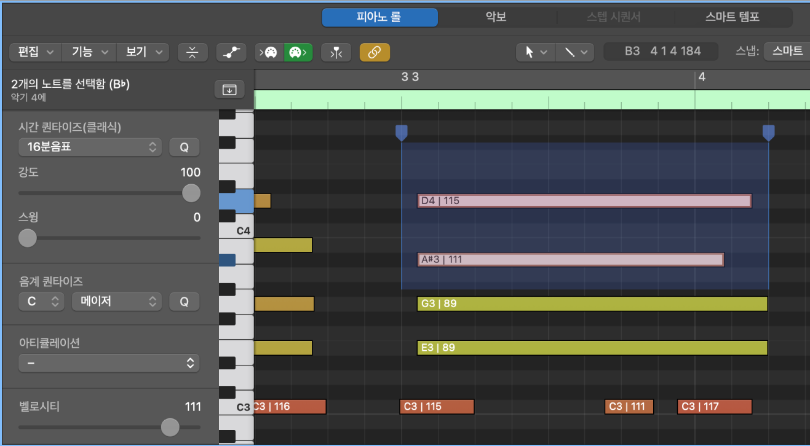Click ruler position 3 3
This screenshot has height=446, width=810.
tap(410, 77)
